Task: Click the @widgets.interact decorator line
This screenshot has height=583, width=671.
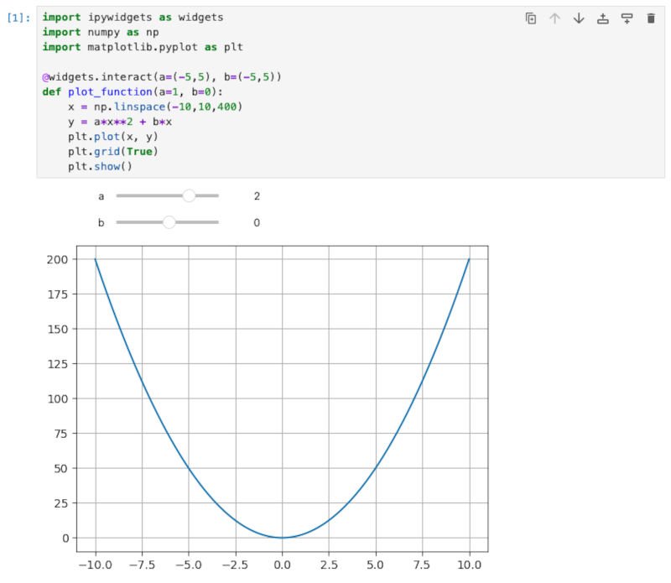Action: (x=161, y=77)
